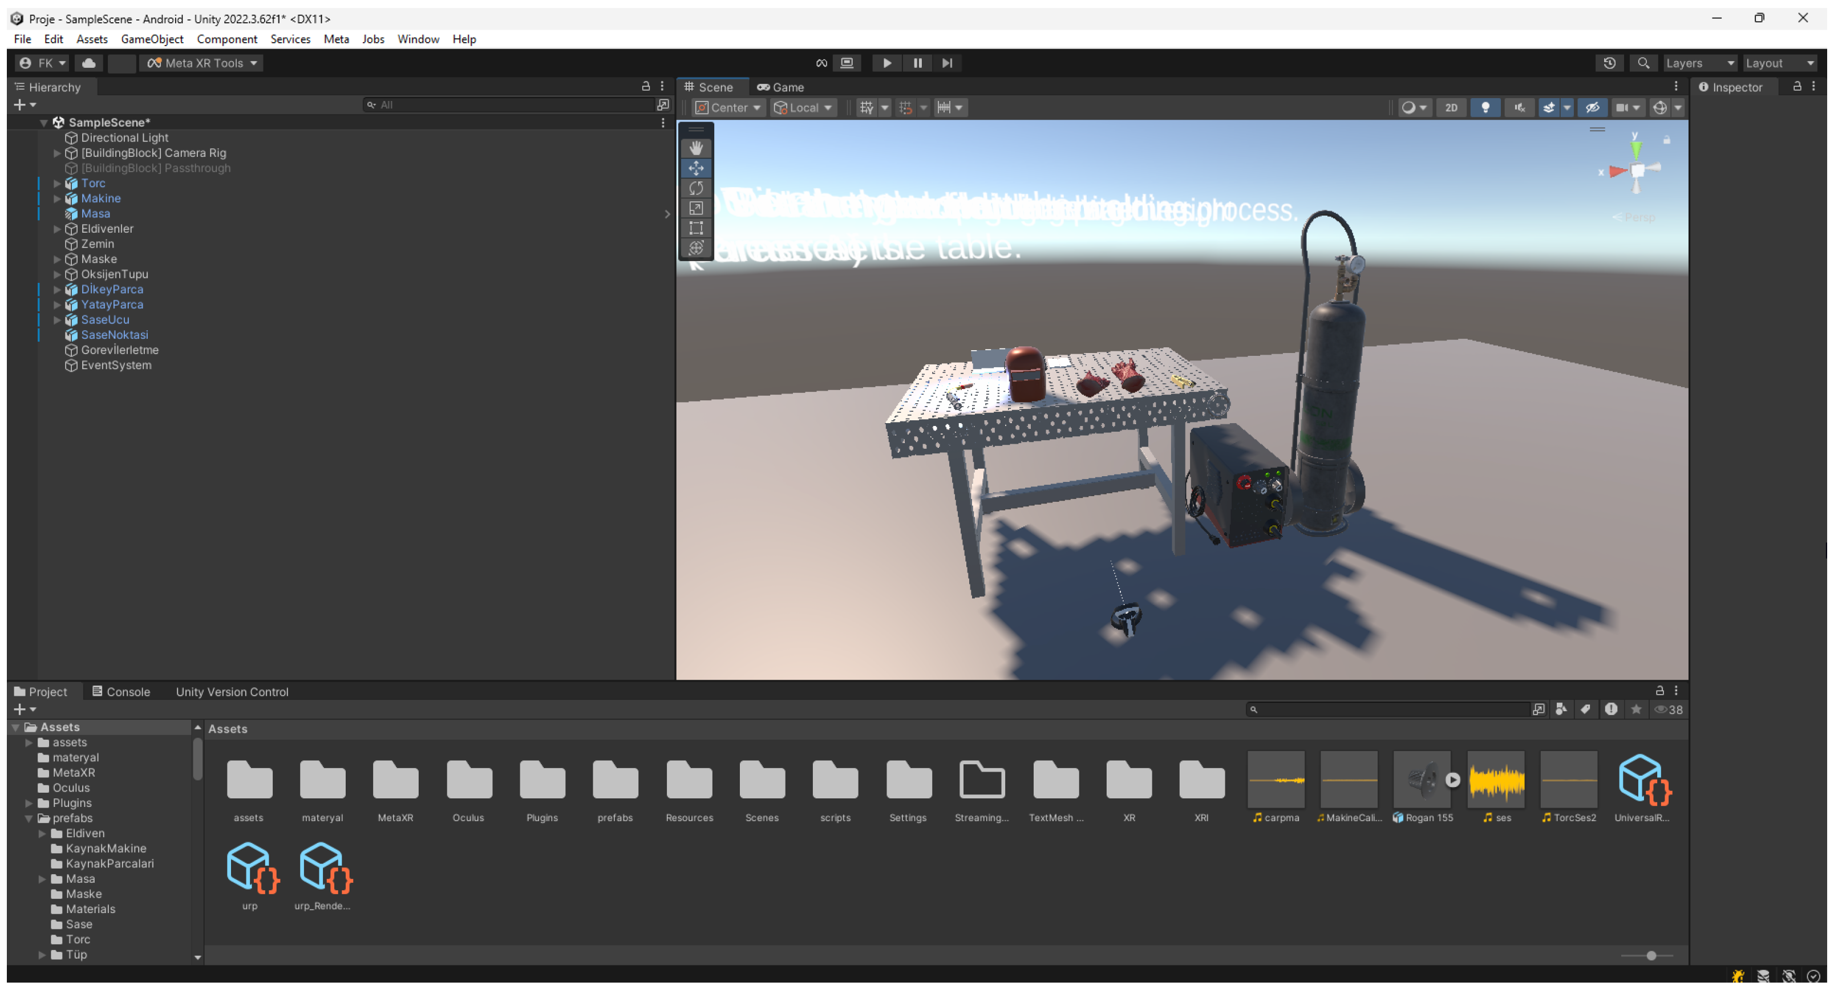Click the Project panel search field
This screenshot has height=994, width=1838.
(1391, 709)
